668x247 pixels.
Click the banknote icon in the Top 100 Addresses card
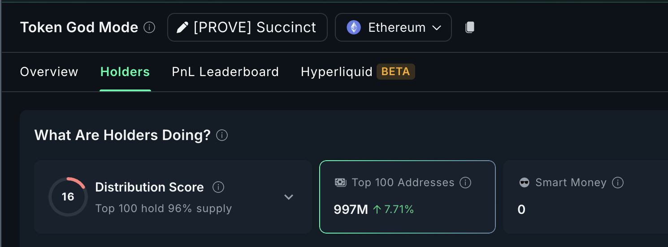coord(340,183)
